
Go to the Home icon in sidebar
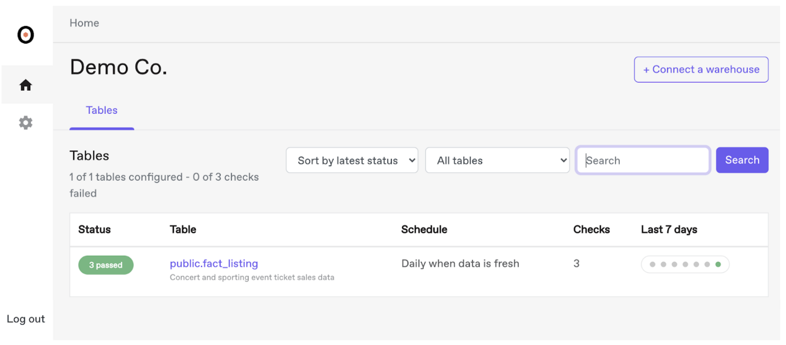(x=26, y=85)
